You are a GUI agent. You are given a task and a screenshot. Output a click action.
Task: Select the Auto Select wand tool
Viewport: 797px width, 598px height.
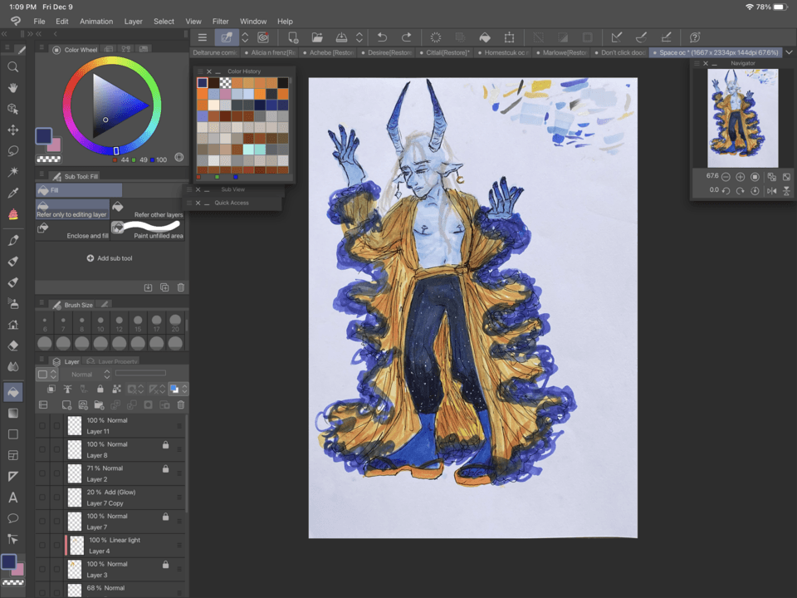pos(13,172)
